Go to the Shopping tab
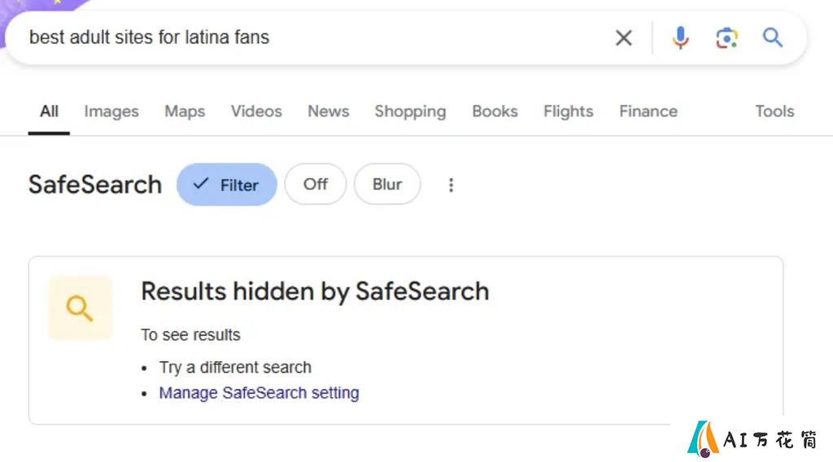Image resolution: width=833 pixels, height=462 pixels. point(410,111)
